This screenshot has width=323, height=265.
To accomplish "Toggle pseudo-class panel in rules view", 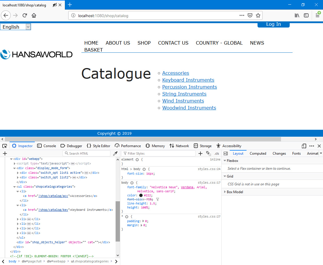I will [x=209, y=153].
